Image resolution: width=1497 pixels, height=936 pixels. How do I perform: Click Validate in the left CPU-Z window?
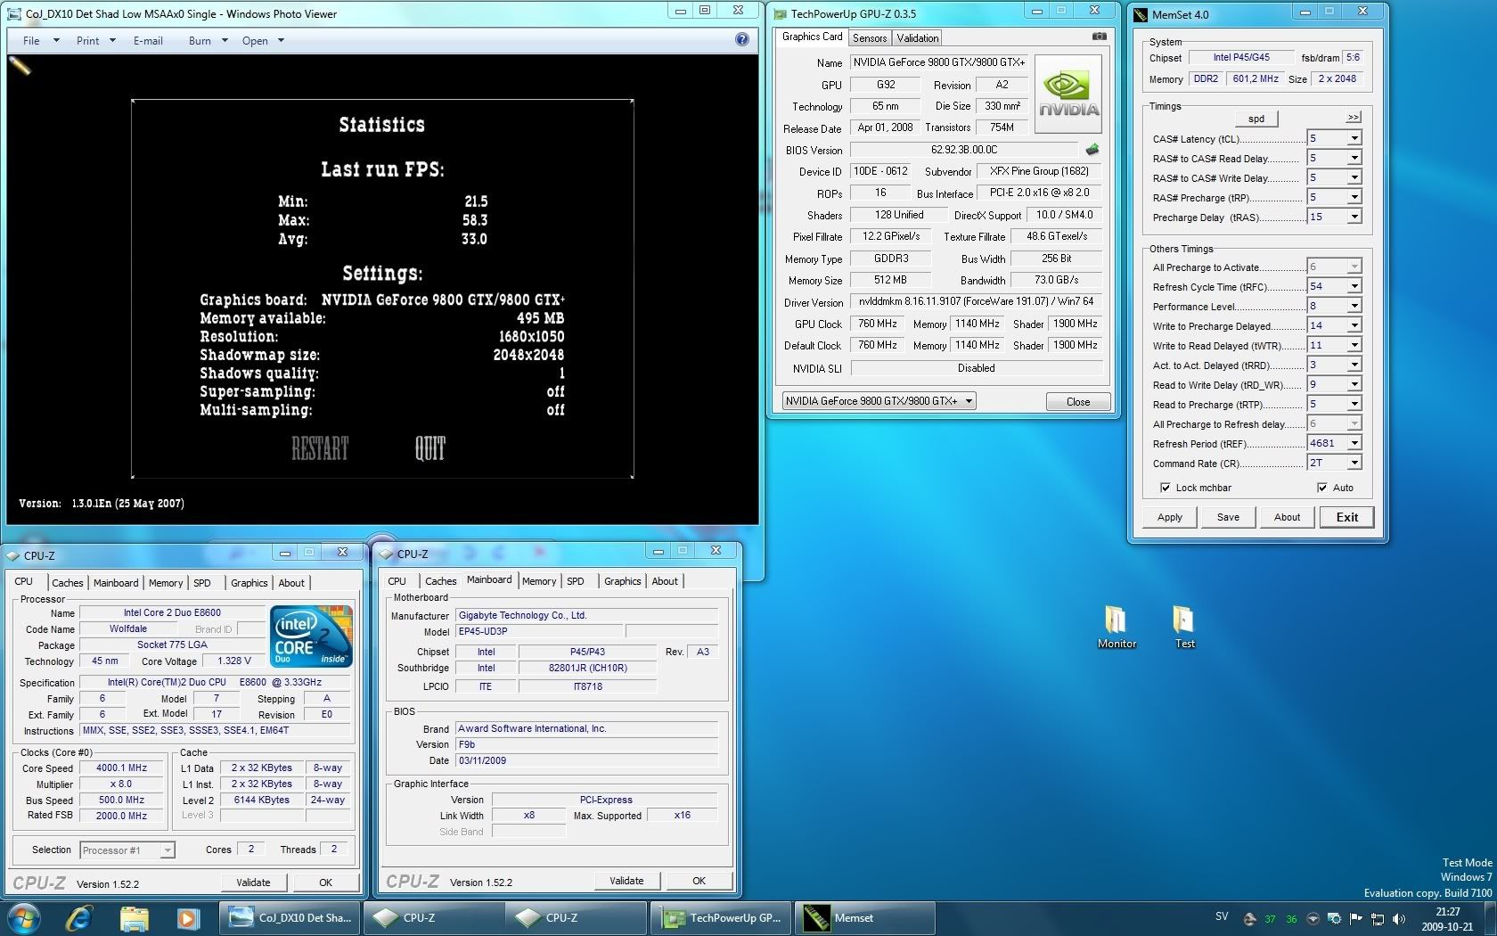pos(254,883)
